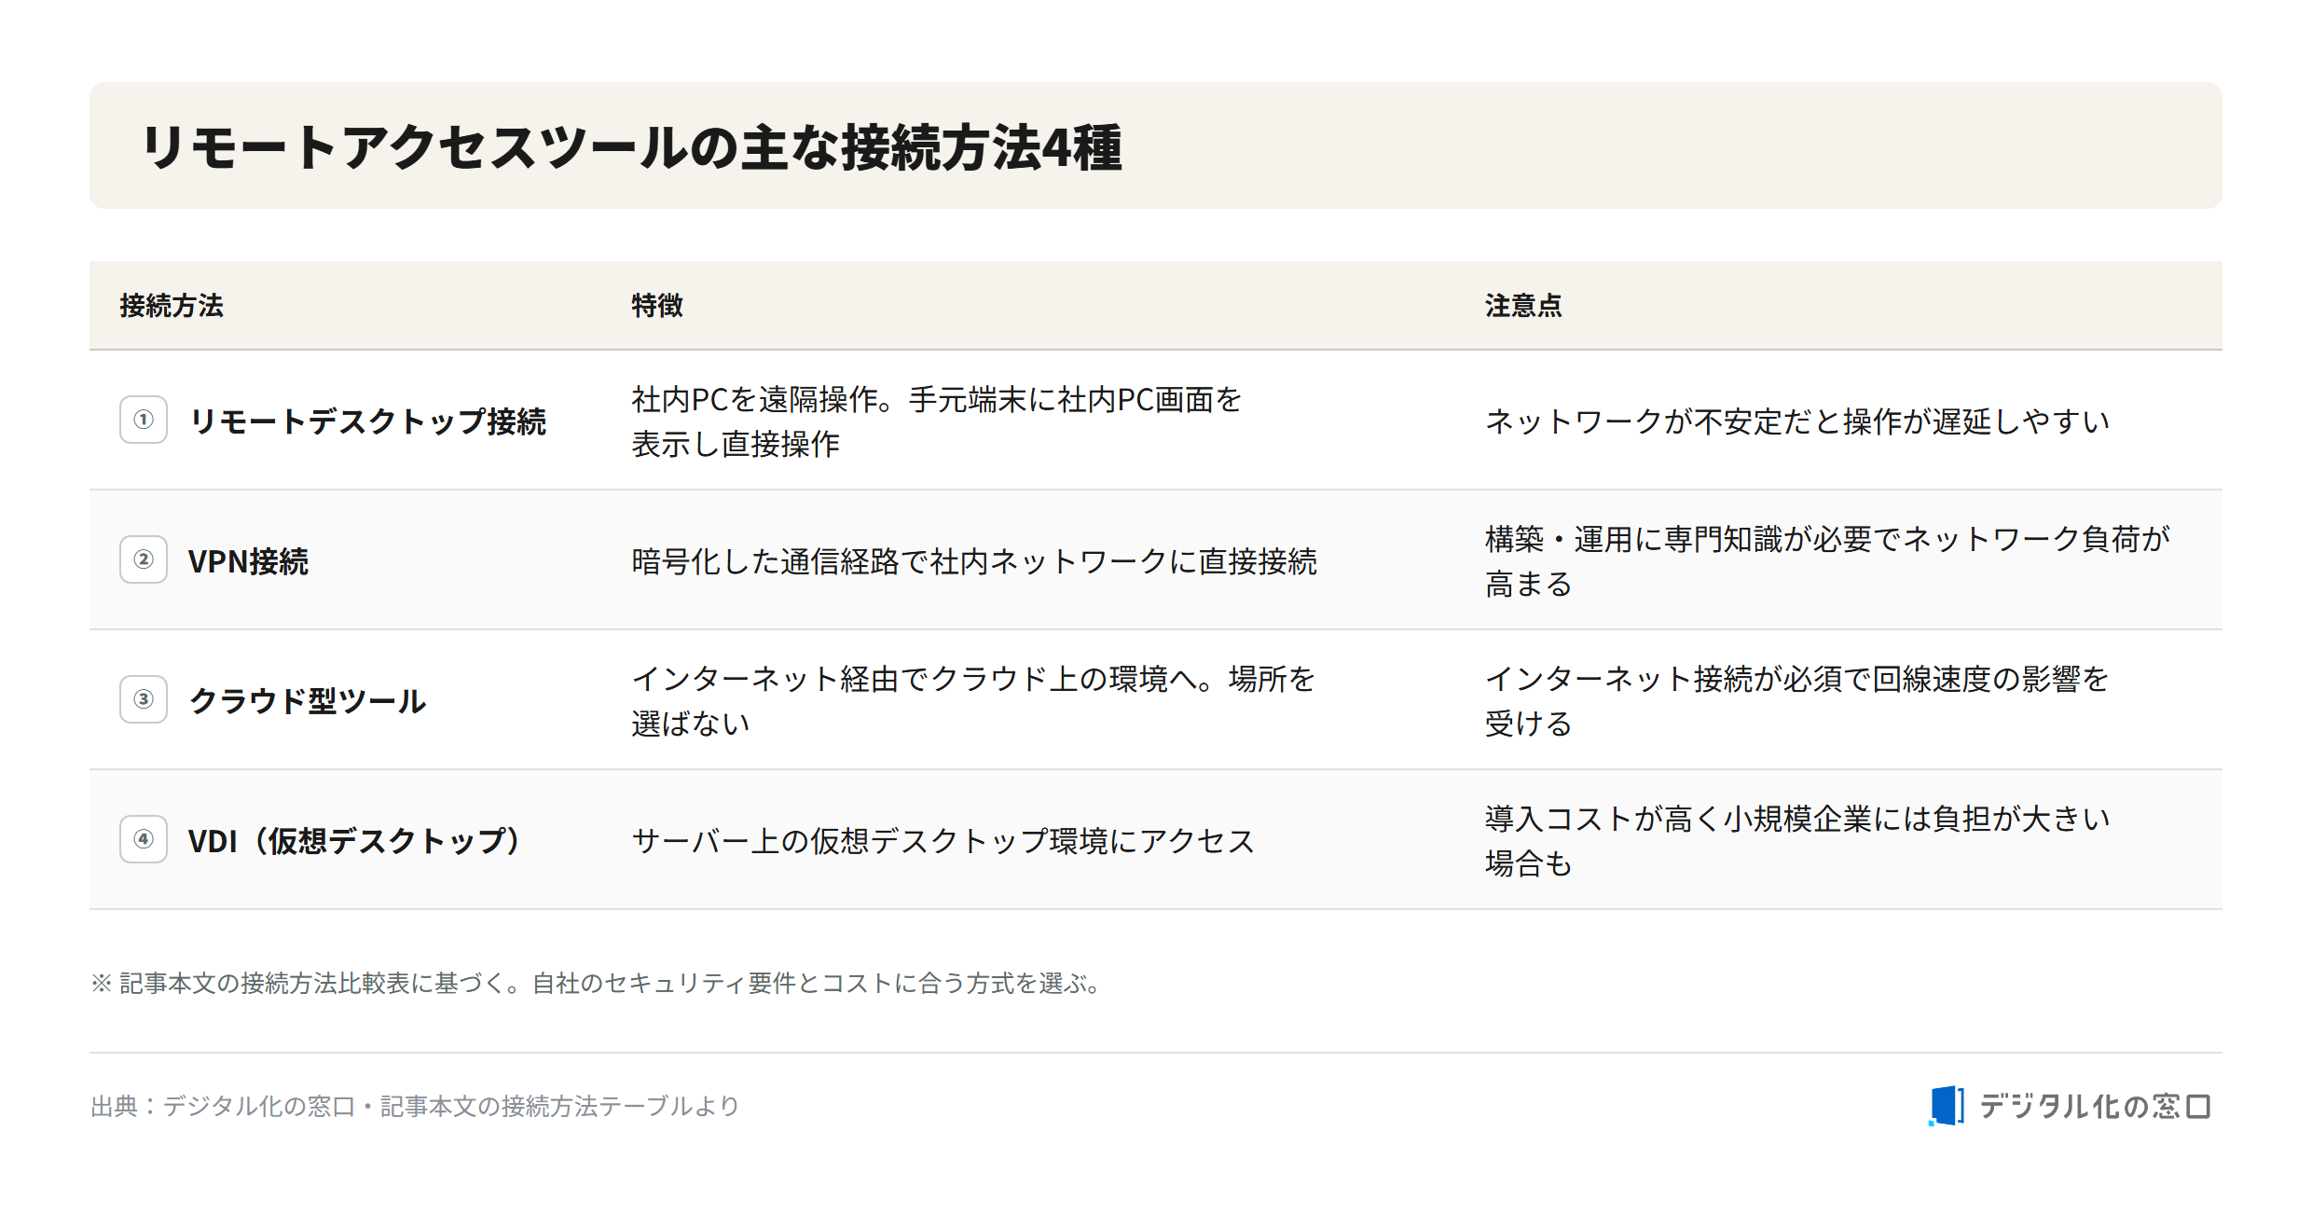Click the blue デジタル化の窓口 logo icon
This screenshot has width=2312, height=1214.
[x=1947, y=1106]
